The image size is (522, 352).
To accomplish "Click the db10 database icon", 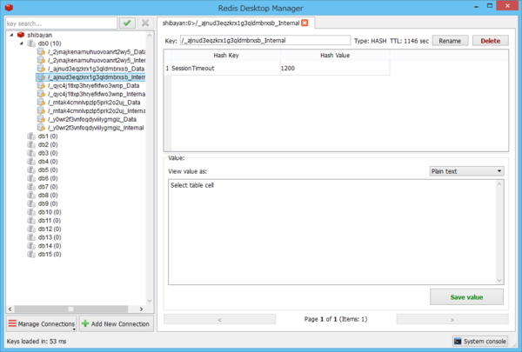I will [31, 212].
